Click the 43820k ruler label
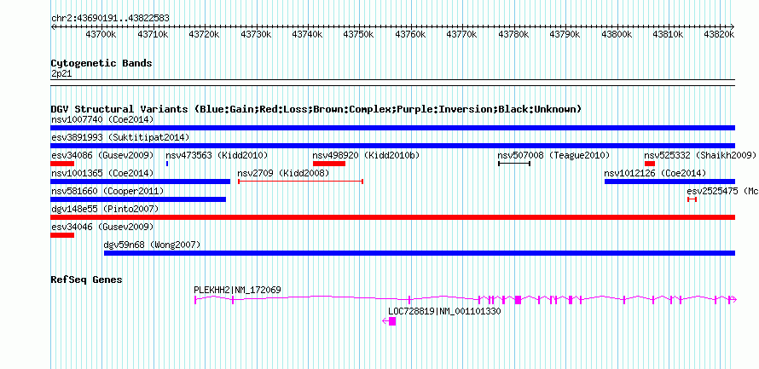 pyautogui.click(x=720, y=34)
